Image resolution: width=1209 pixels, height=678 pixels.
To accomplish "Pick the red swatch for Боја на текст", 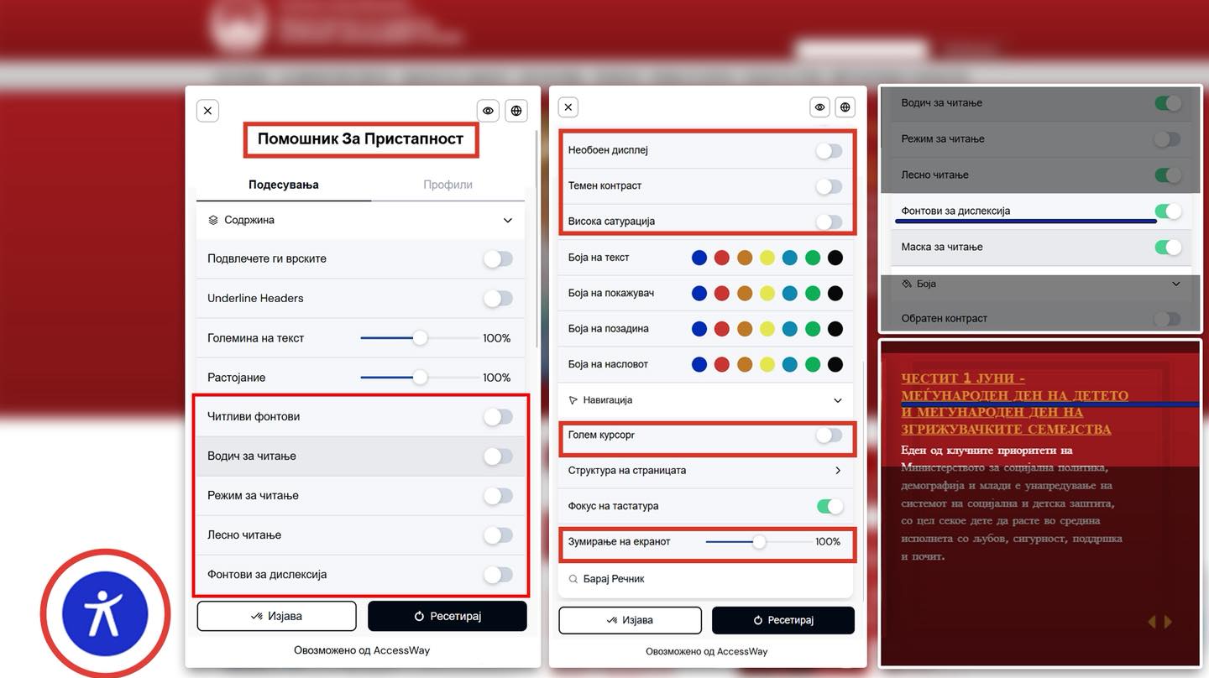I will pos(721,258).
